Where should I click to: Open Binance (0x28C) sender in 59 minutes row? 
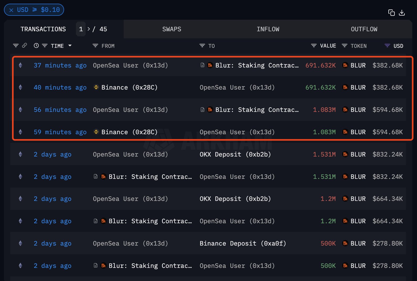tap(129, 132)
